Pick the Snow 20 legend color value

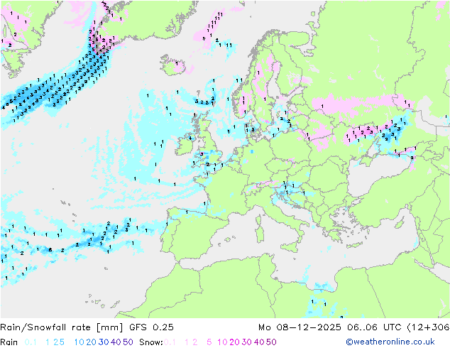pos(234,342)
